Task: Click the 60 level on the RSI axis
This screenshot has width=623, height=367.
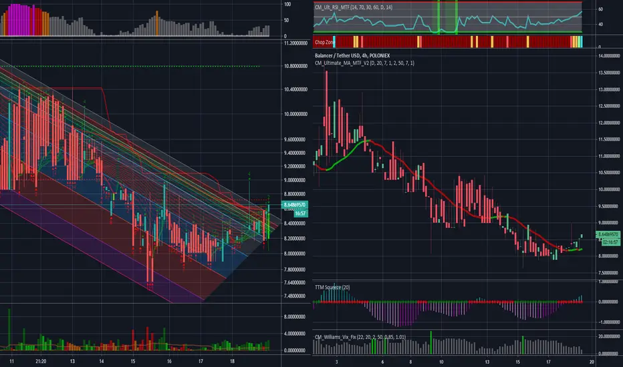Action: click(600, 9)
